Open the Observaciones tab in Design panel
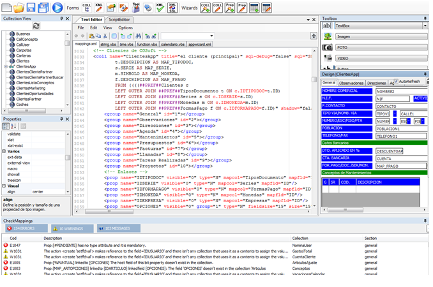Screen dimensions: 433x287 (x=351, y=83)
